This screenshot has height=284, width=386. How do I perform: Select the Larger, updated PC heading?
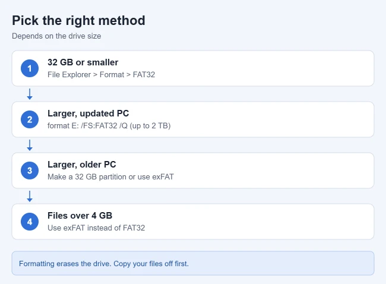(88, 113)
